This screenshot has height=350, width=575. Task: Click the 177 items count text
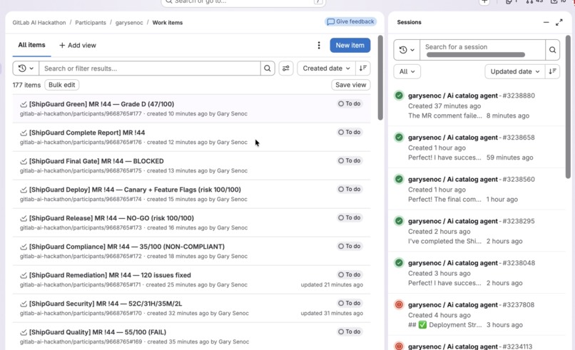[26, 85]
